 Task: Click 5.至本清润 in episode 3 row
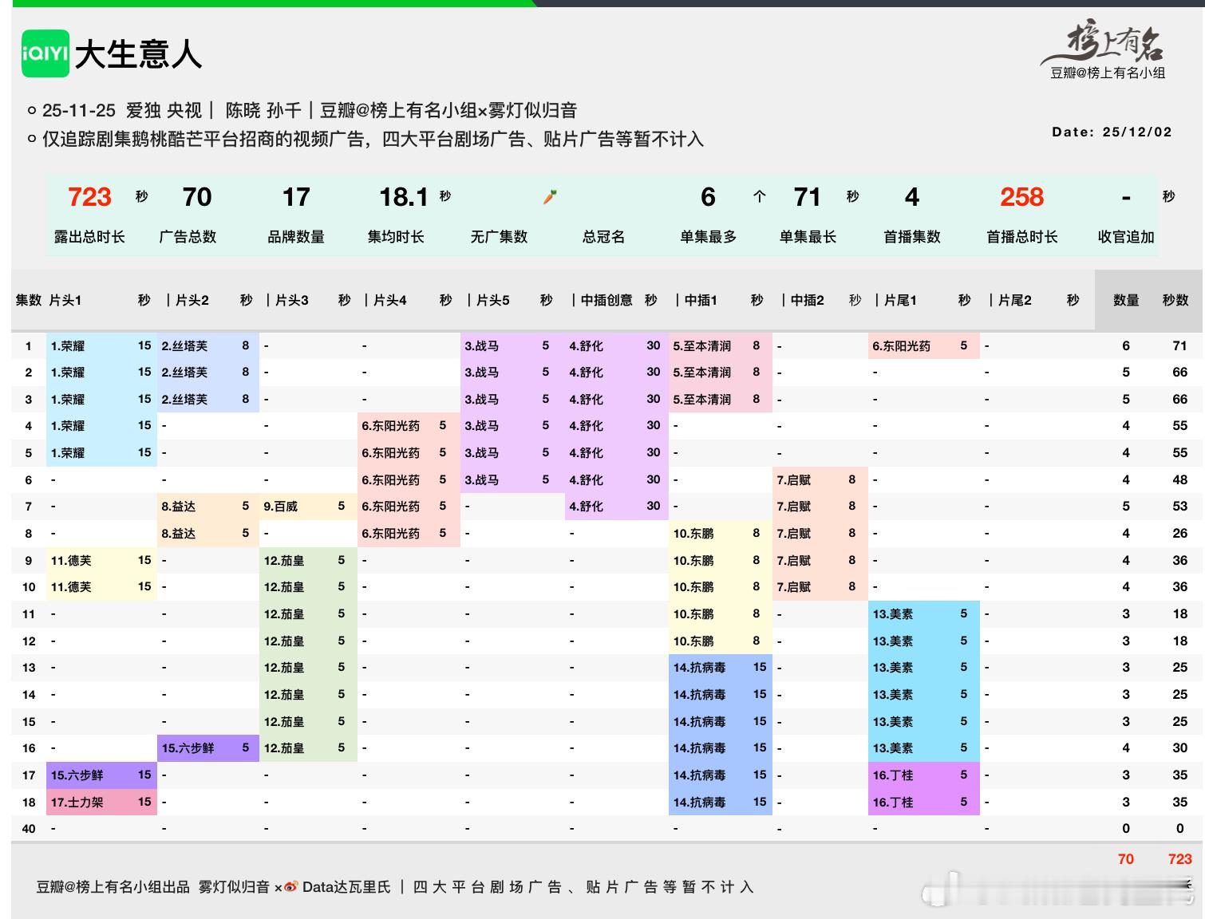click(702, 400)
